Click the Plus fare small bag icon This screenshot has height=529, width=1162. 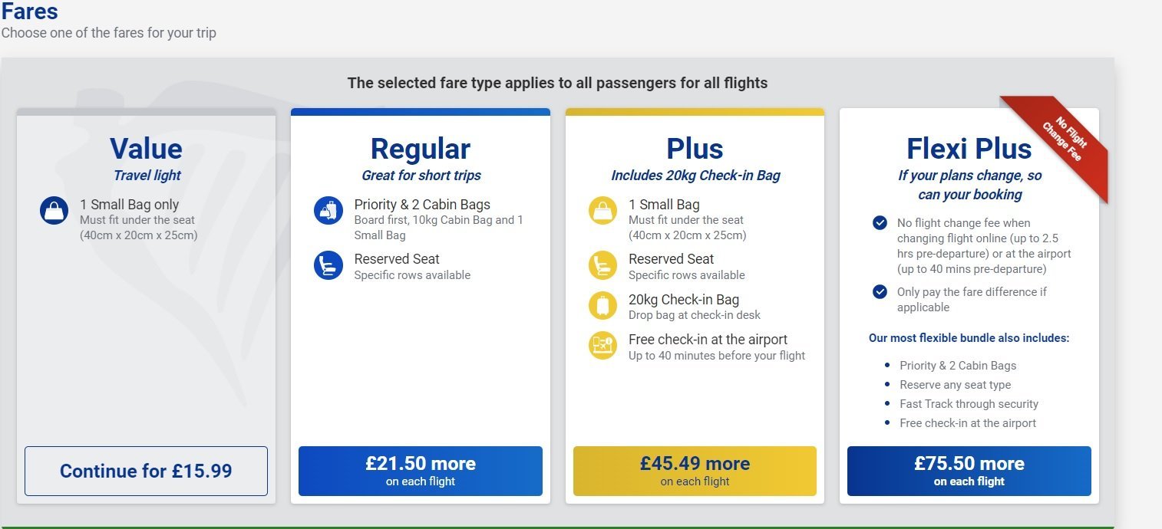coord(602,211)
